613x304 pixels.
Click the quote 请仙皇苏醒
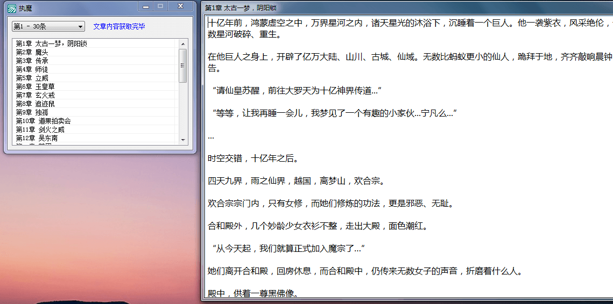[297, 91]
